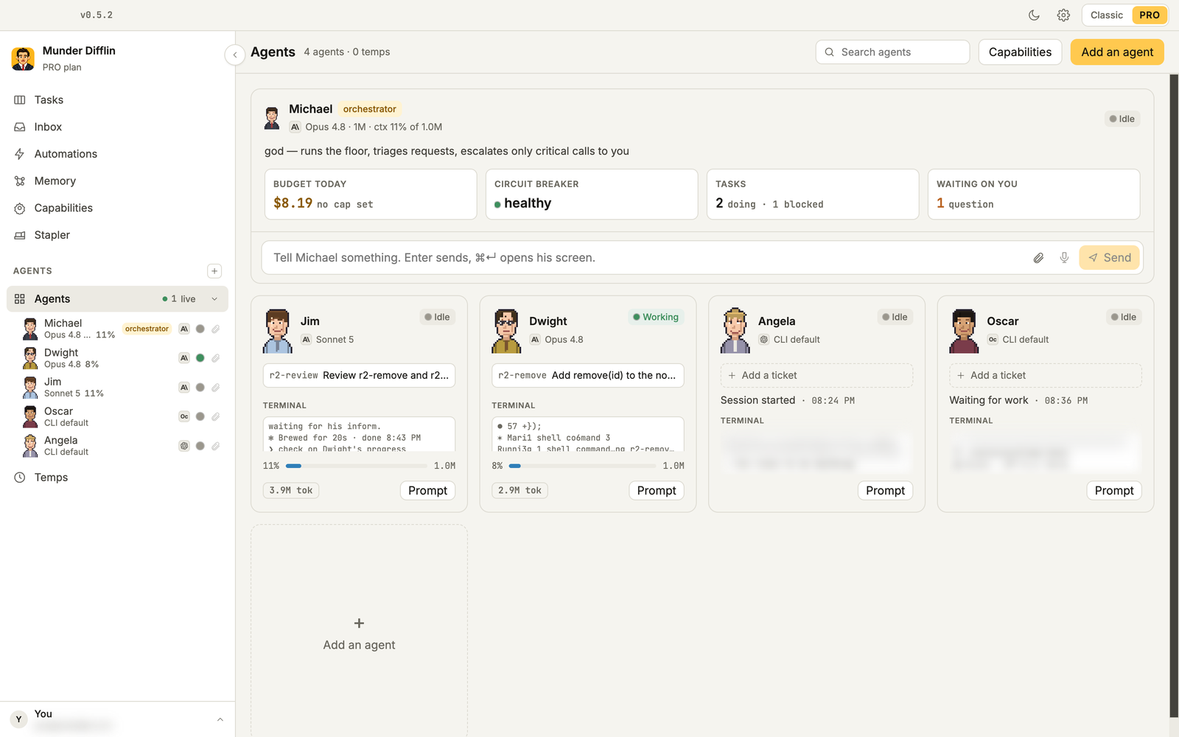
Task: Click Angela's avatar on her agent card
Action: tap(735, 331)
